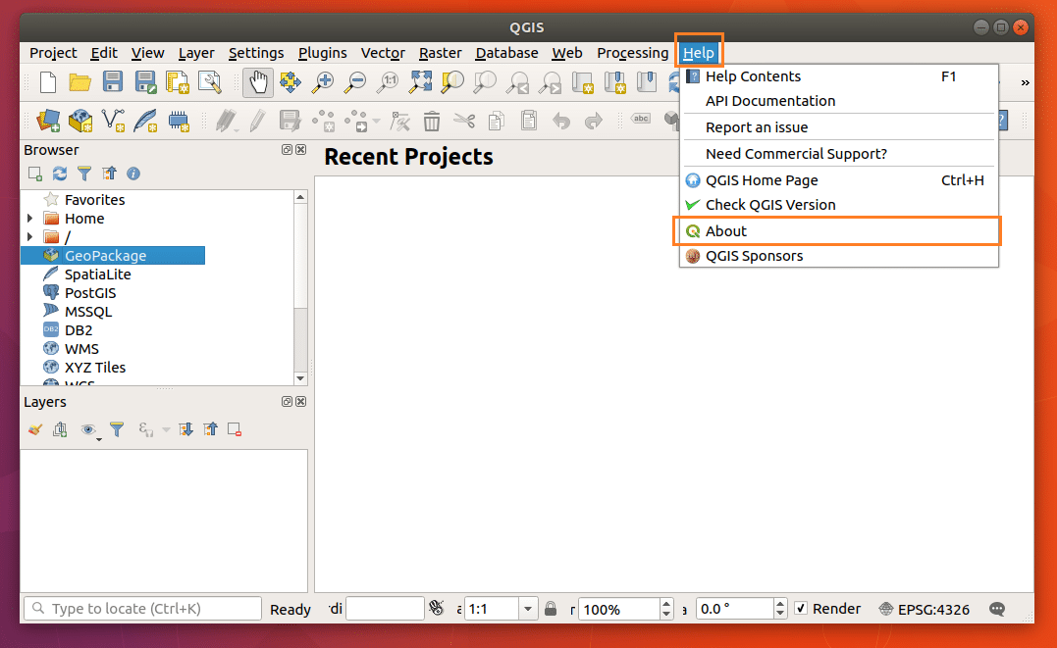Refresh the Browser panel

pos(60,174)
